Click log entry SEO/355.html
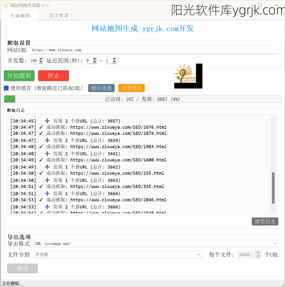 coord(87,187)
